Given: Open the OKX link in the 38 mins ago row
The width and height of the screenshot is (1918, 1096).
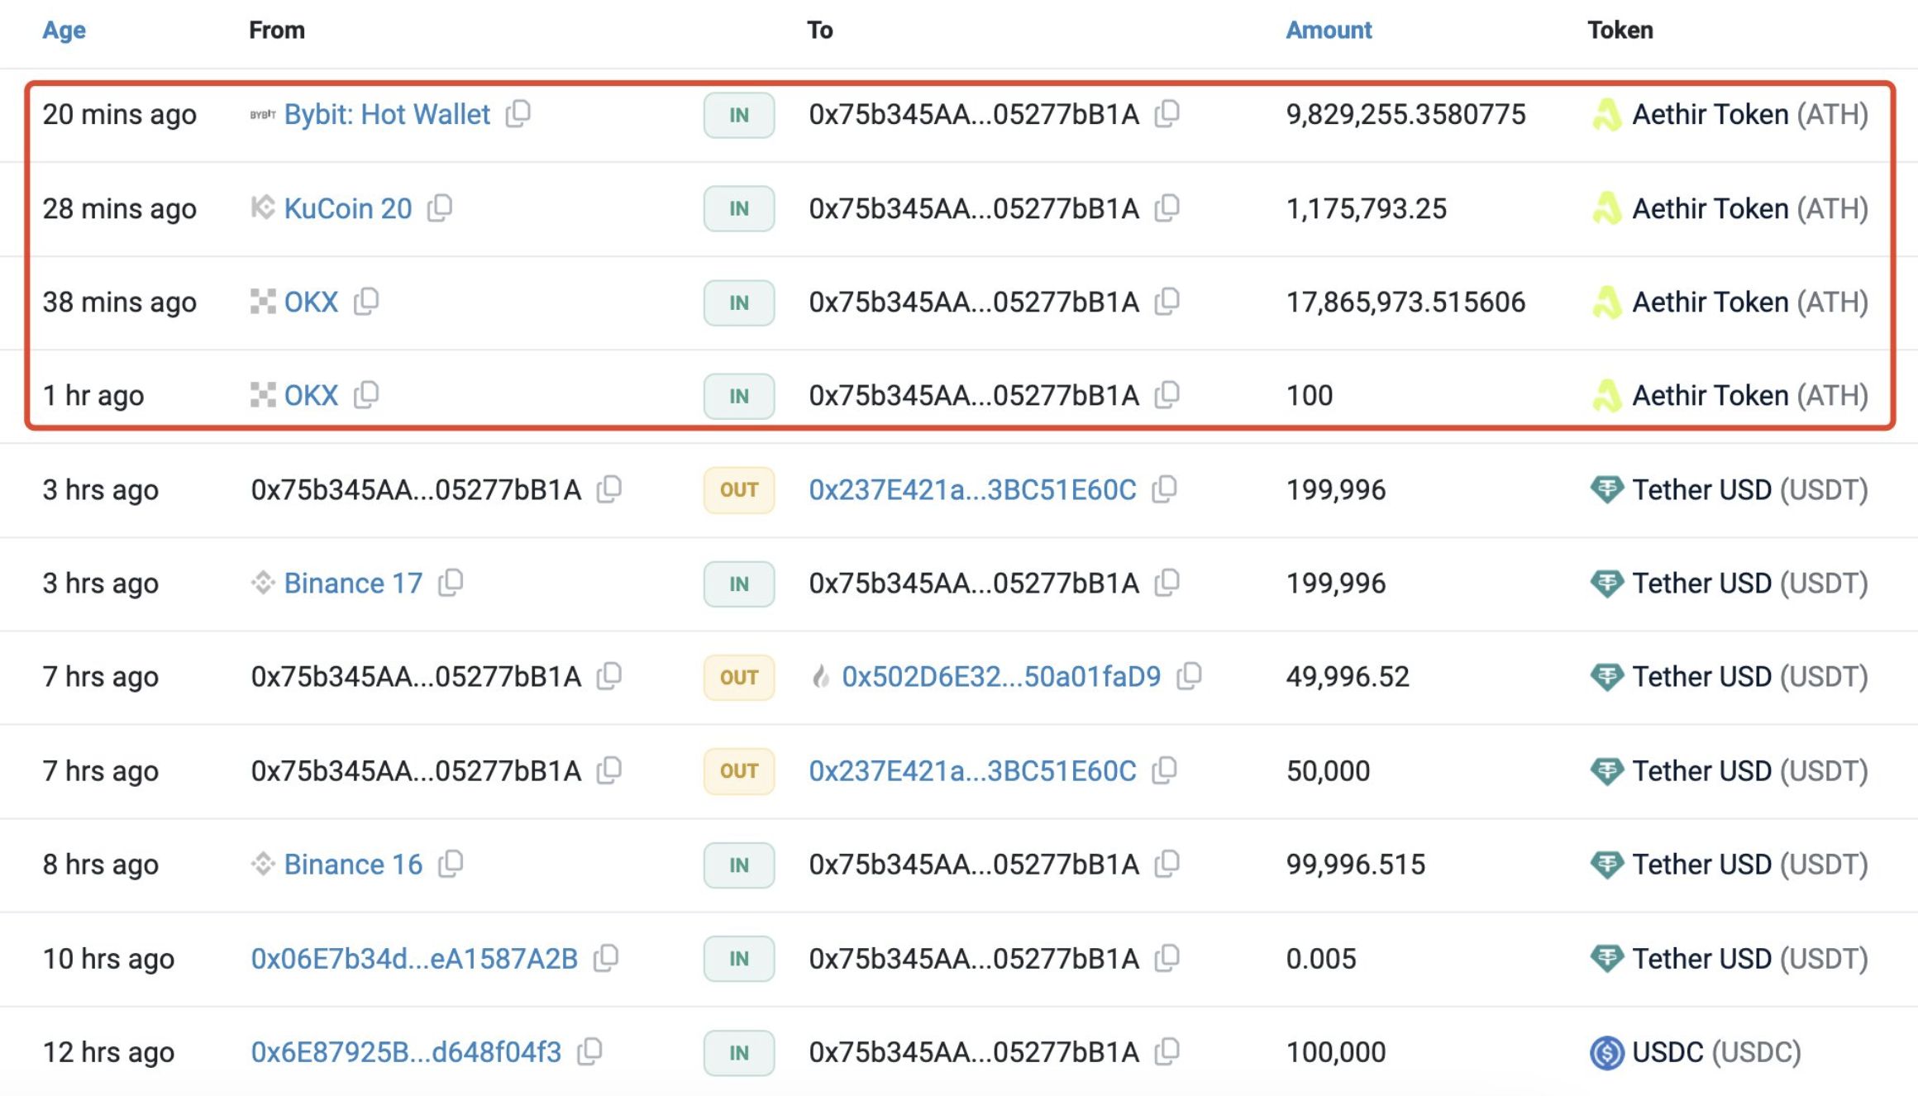Looking at the screenshot, I should coord(311,302).
